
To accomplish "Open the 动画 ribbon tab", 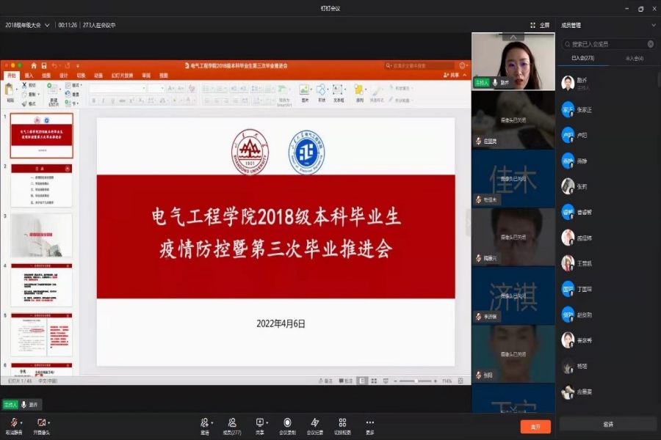I will click(x=98, y=76).
